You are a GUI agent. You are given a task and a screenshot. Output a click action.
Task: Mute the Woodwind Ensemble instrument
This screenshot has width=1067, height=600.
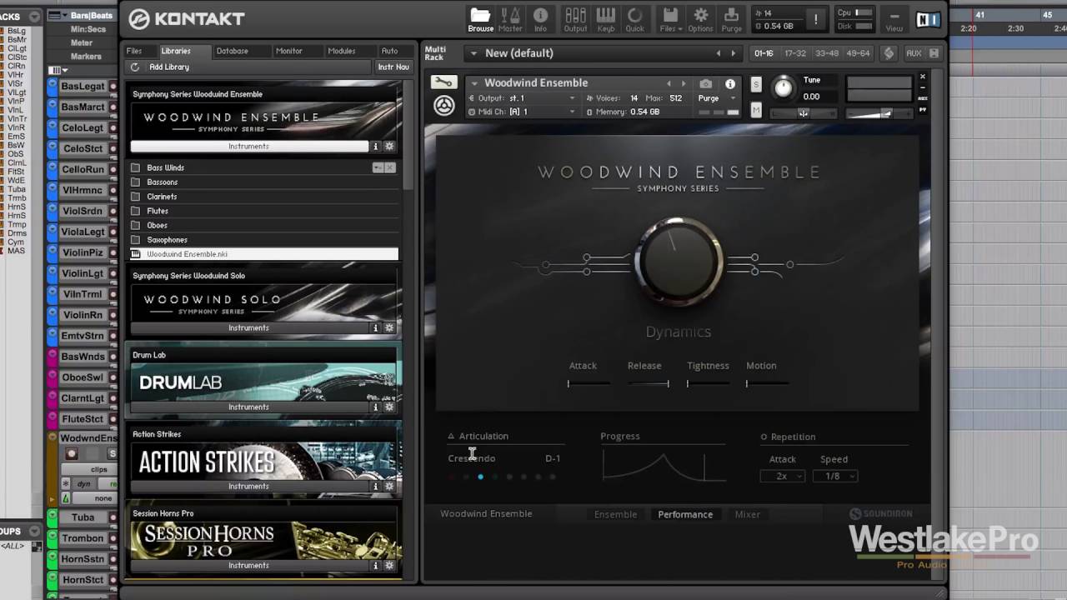pyautogui.click(x=756, y=110)
